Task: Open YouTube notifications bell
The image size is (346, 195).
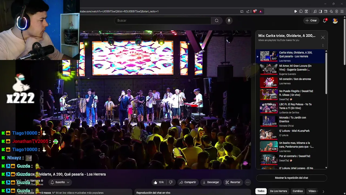Action: [325, 21]
